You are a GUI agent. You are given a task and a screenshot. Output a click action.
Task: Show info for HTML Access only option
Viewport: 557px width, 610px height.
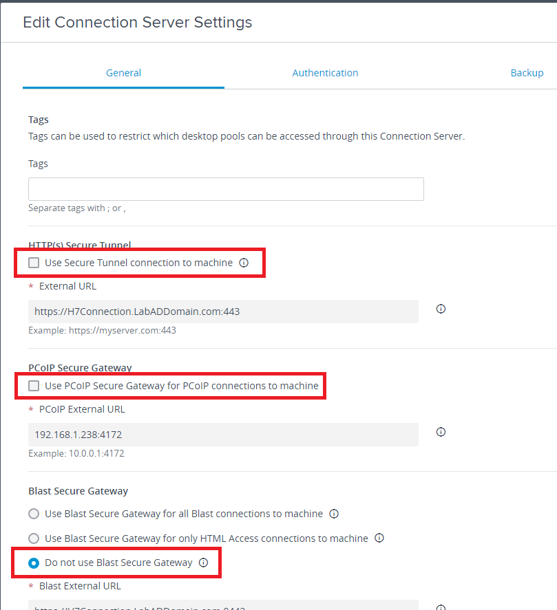(x=379, y=538)
